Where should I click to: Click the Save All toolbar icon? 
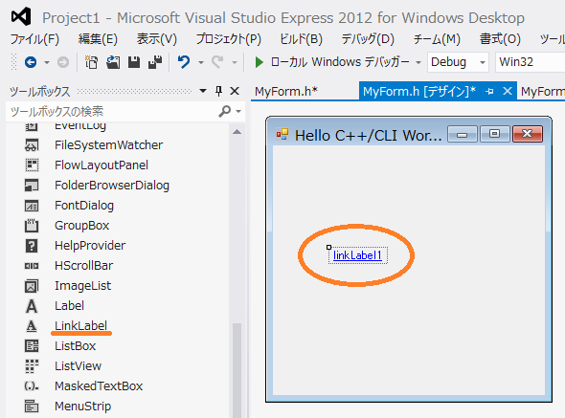(x=155, y=62)
